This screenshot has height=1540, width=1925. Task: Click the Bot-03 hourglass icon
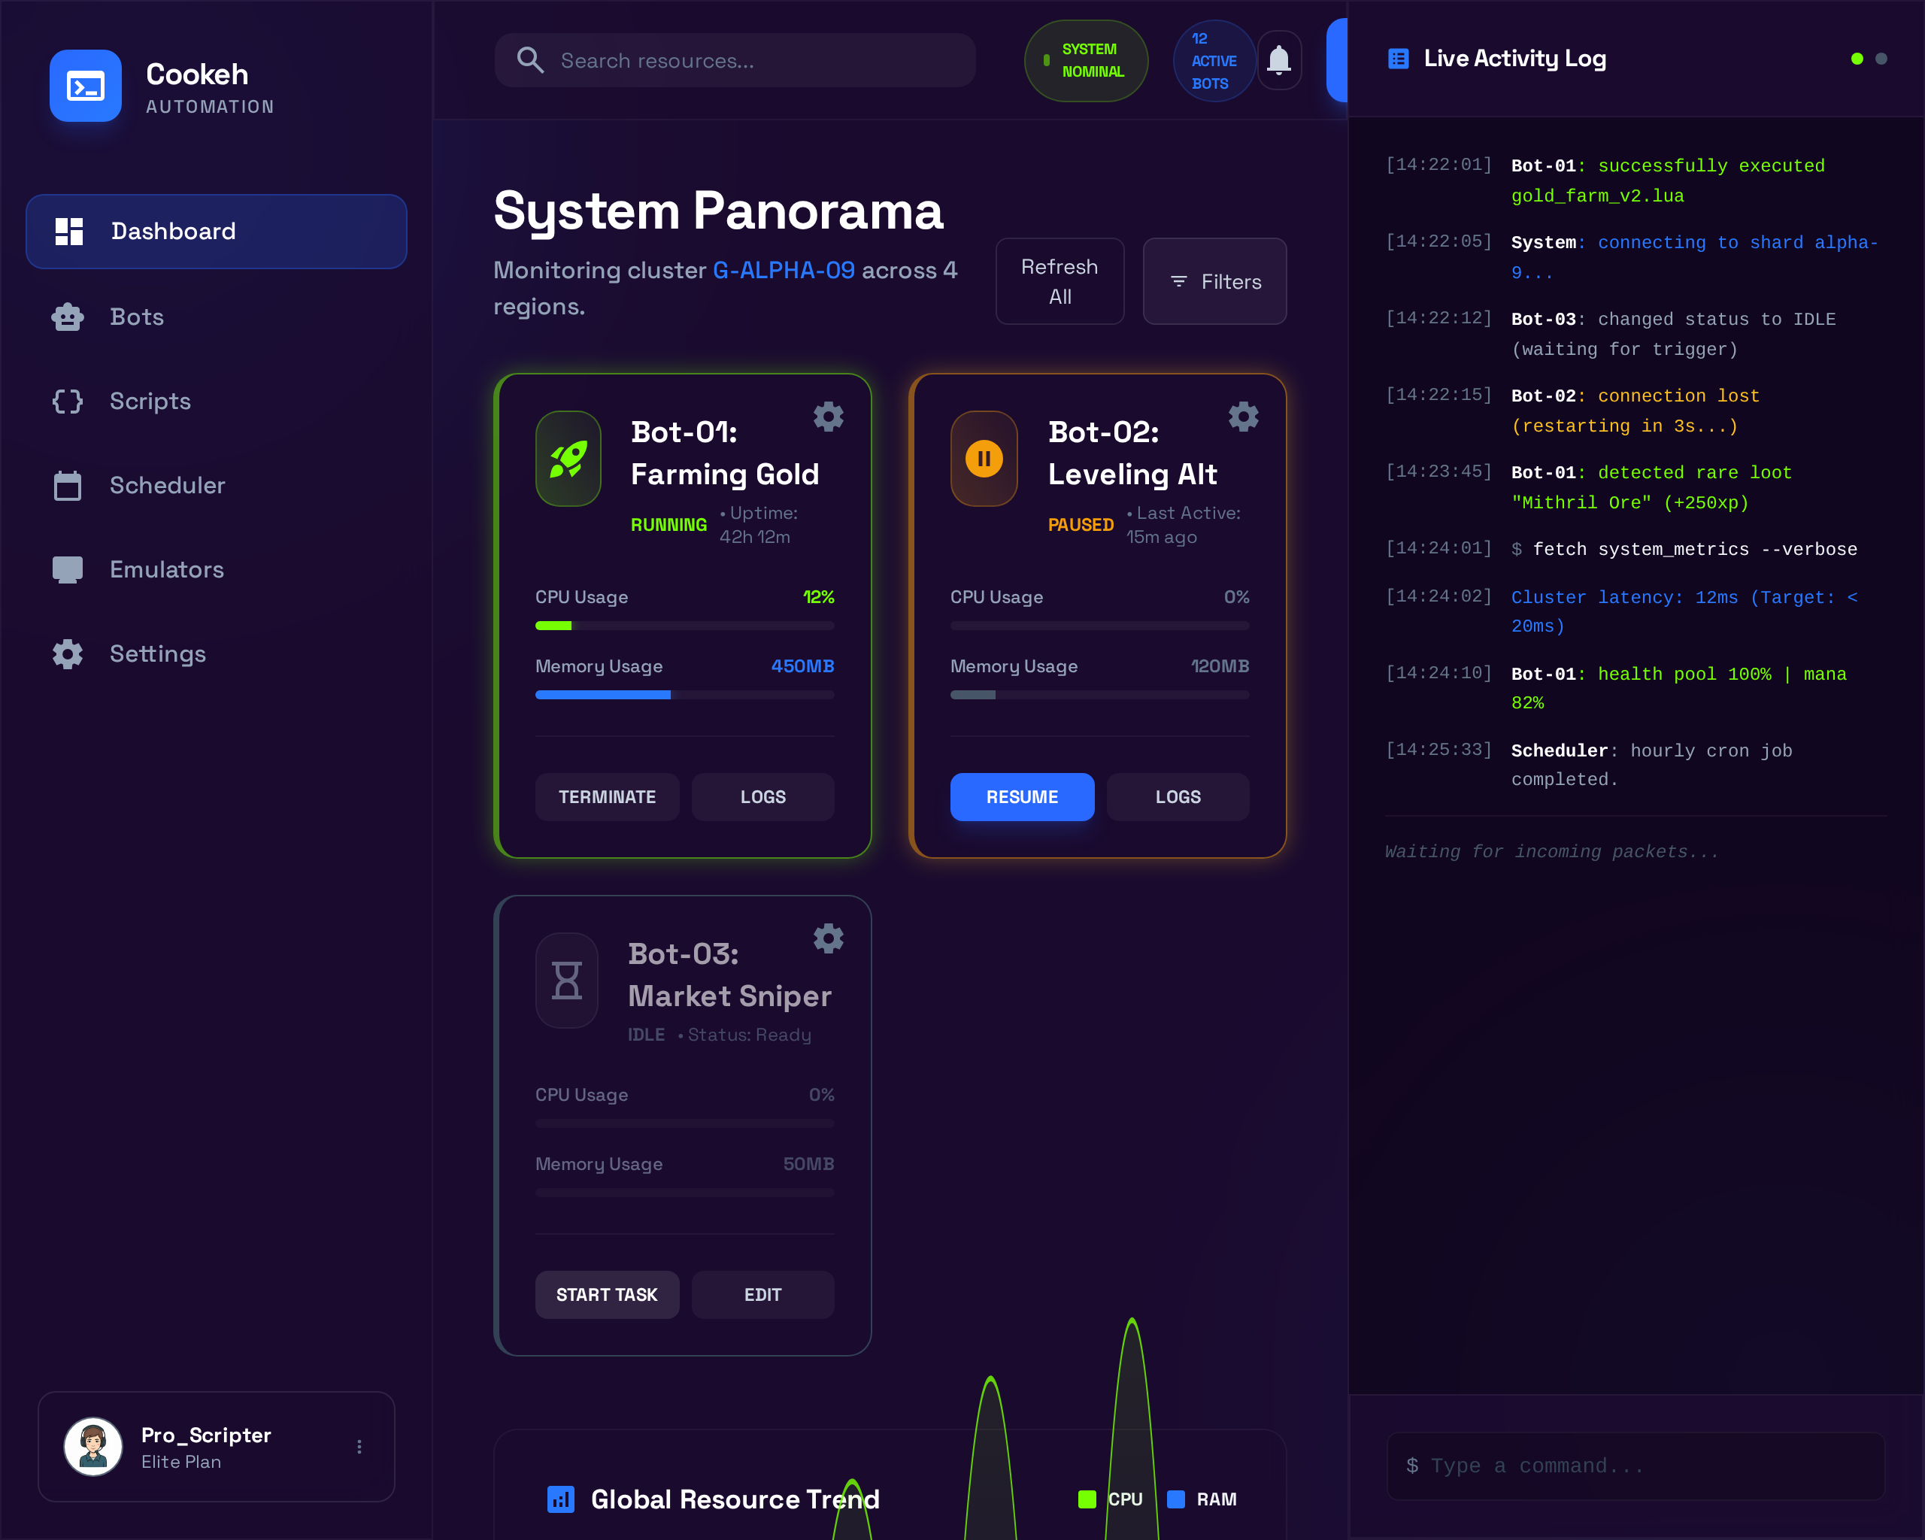click(567, 981)
